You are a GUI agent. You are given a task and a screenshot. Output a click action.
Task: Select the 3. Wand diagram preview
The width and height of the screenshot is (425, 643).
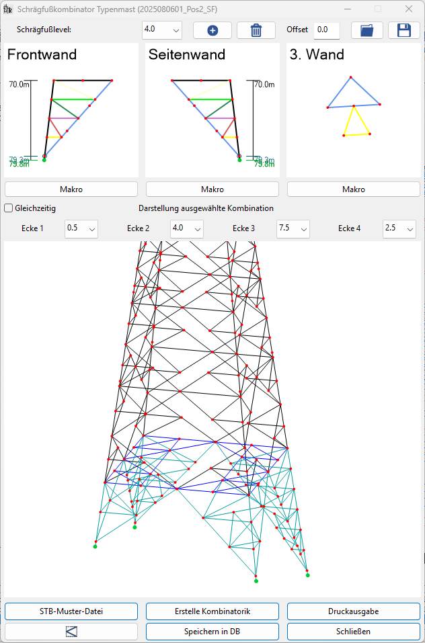[x=353, y=111]
